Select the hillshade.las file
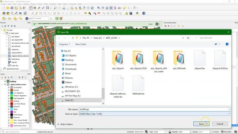The width and height of the screenshot is (238, 134). (138, 85)
